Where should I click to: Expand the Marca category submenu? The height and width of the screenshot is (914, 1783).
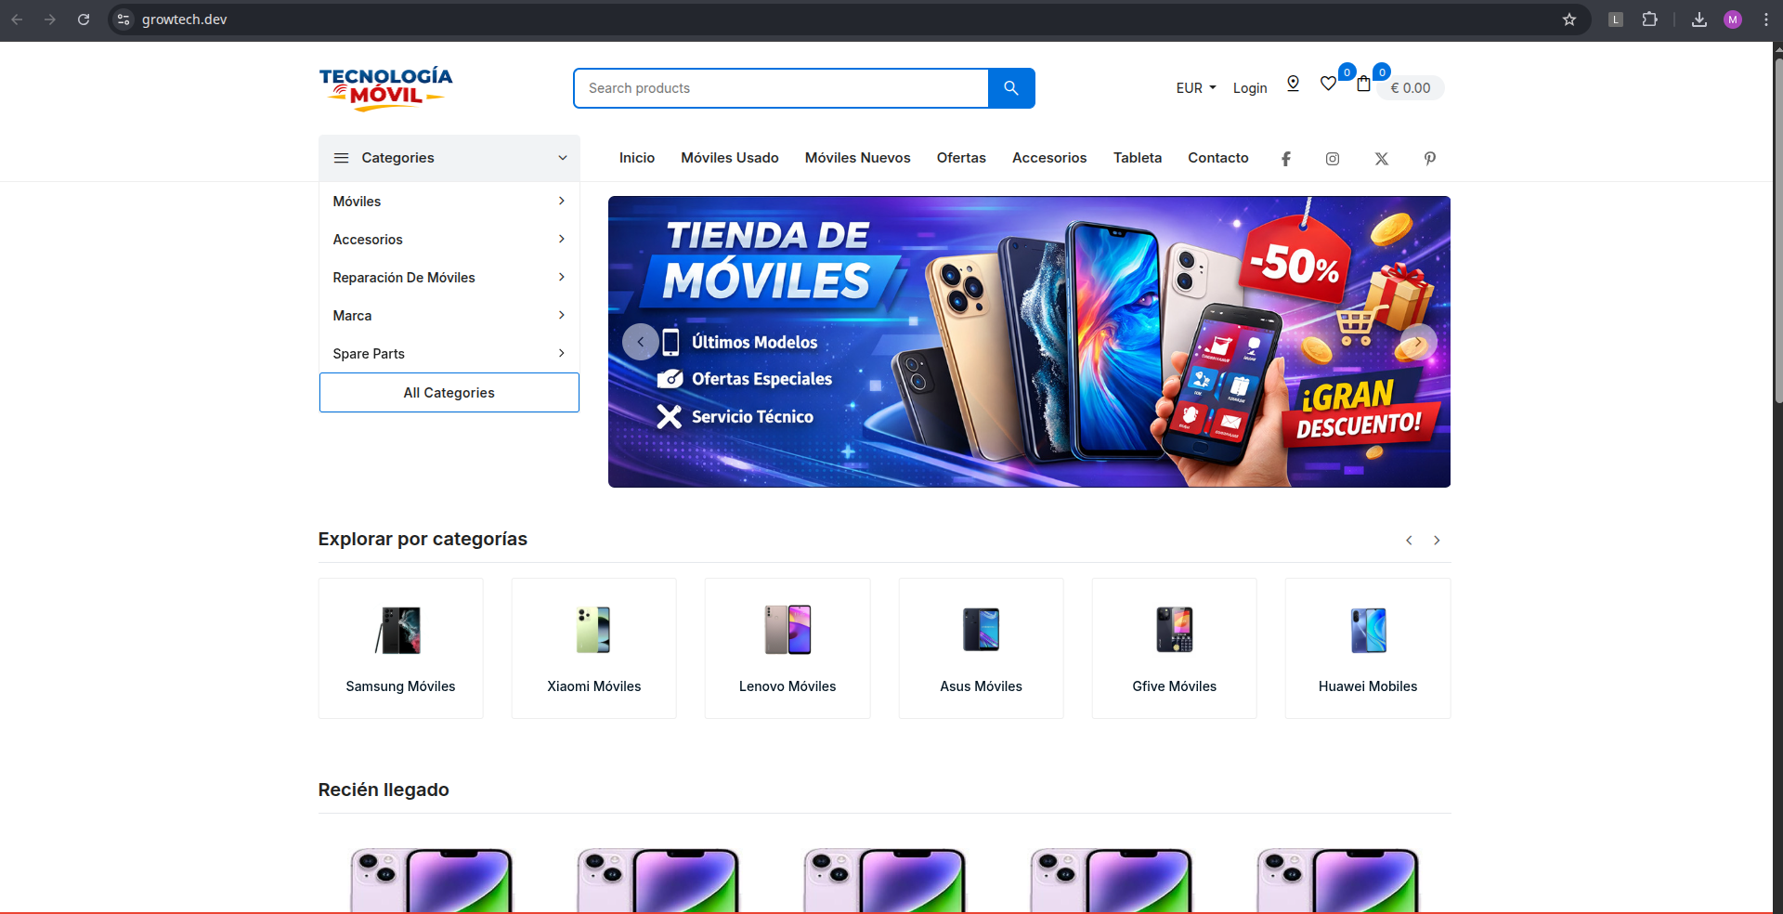coord(562,315)
